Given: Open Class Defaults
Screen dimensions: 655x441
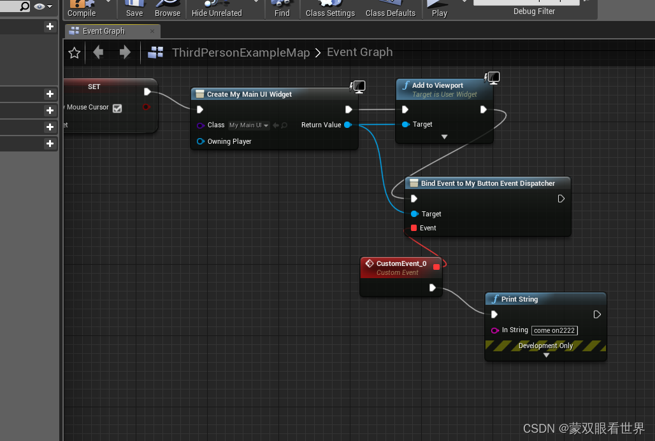Looking at the screenshot, I should coord(391,9).
